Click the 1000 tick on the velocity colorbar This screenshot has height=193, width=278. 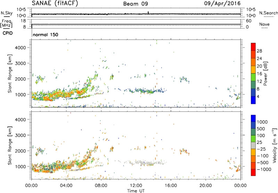262,122
